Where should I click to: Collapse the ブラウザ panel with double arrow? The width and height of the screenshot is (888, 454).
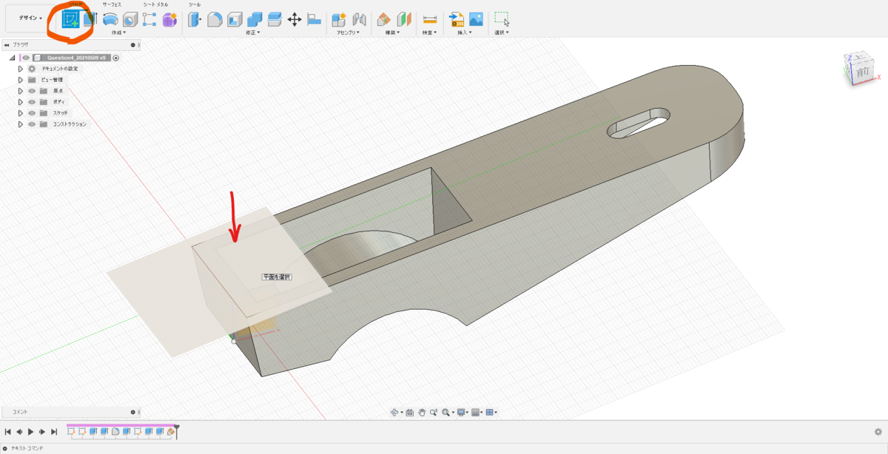[7, 44]
